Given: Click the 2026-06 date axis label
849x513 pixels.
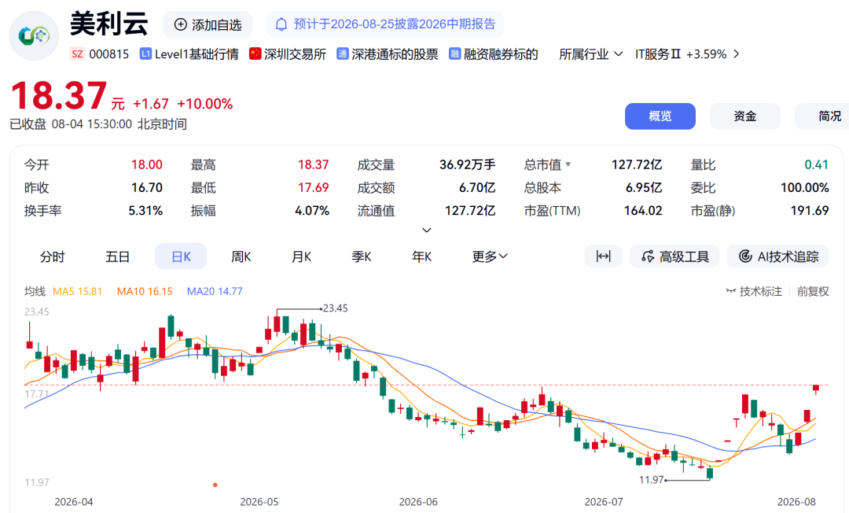Looking at the screenshot, I should click(x=418, y=502).
